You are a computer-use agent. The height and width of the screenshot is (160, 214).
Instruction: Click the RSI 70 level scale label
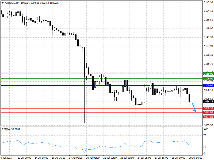tap(205, 135)
